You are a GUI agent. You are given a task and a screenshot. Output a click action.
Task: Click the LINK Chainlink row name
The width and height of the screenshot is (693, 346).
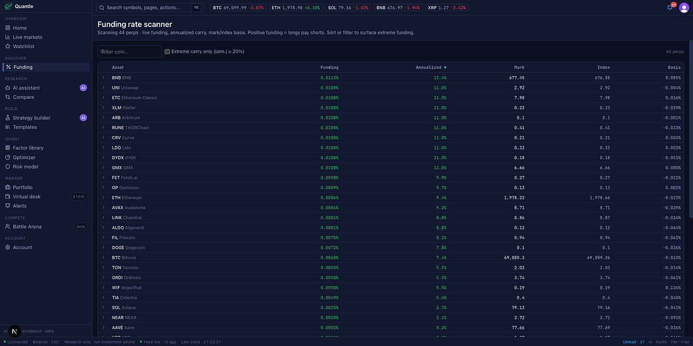(x=127, y=217)
